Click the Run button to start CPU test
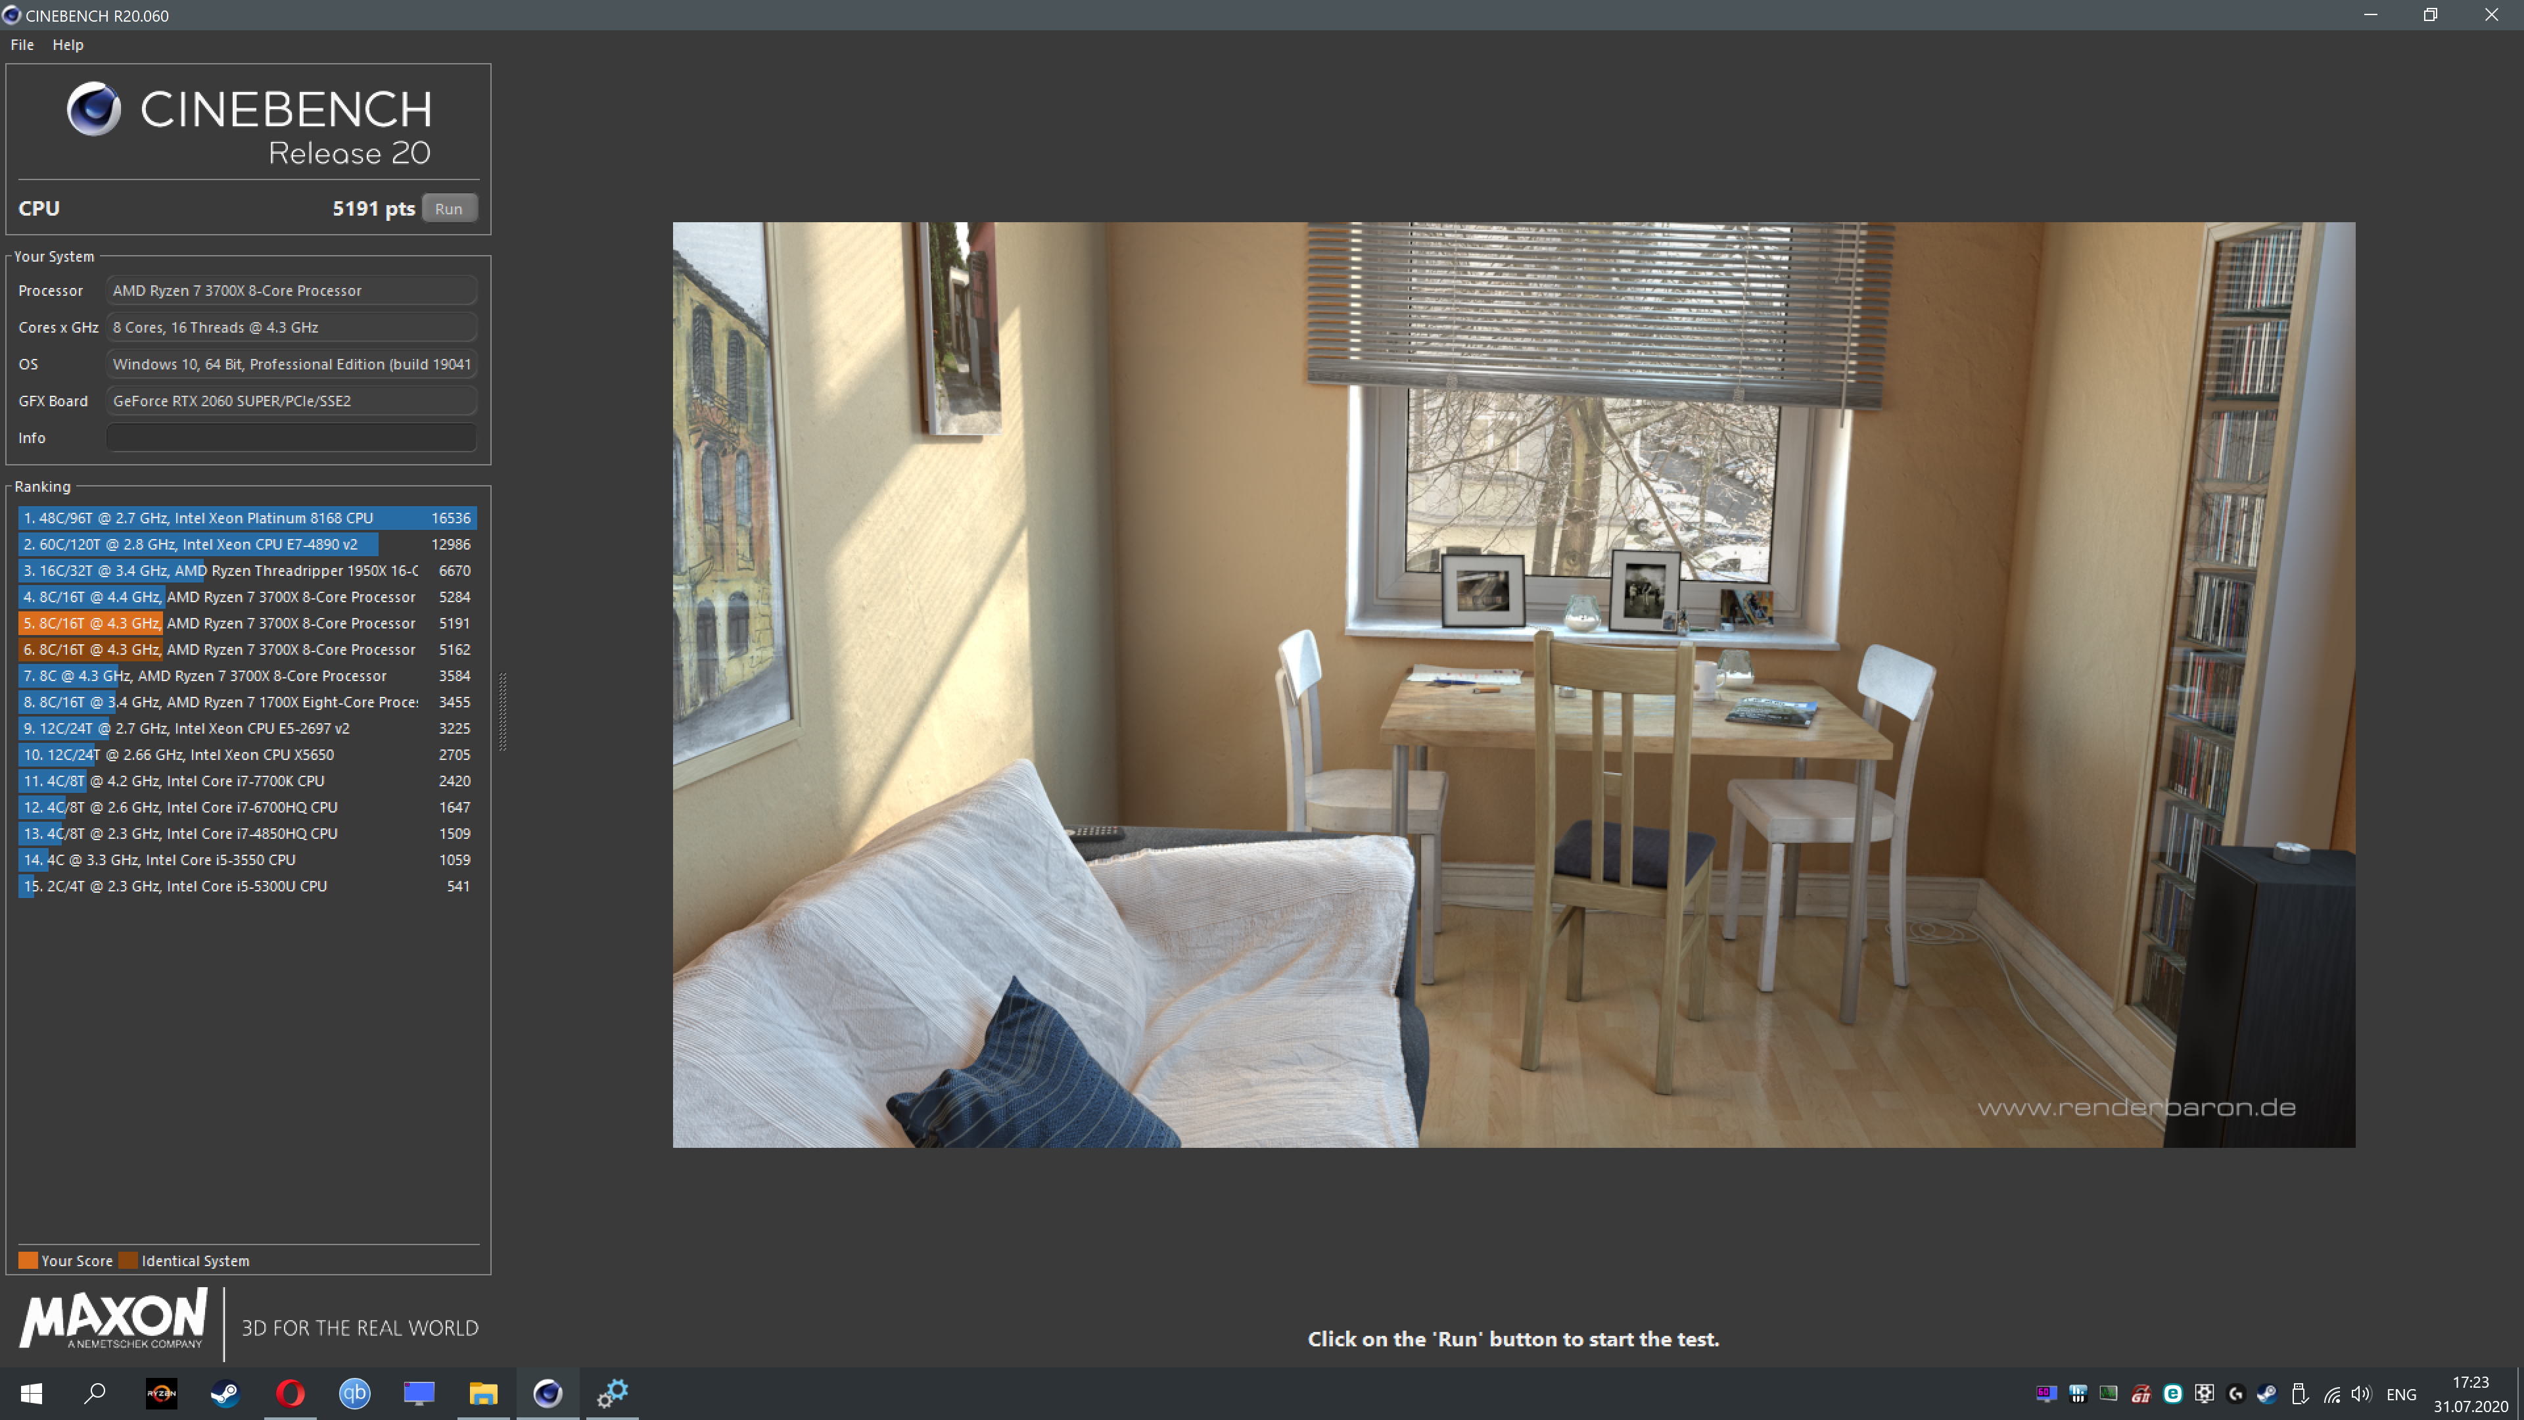 449,209
